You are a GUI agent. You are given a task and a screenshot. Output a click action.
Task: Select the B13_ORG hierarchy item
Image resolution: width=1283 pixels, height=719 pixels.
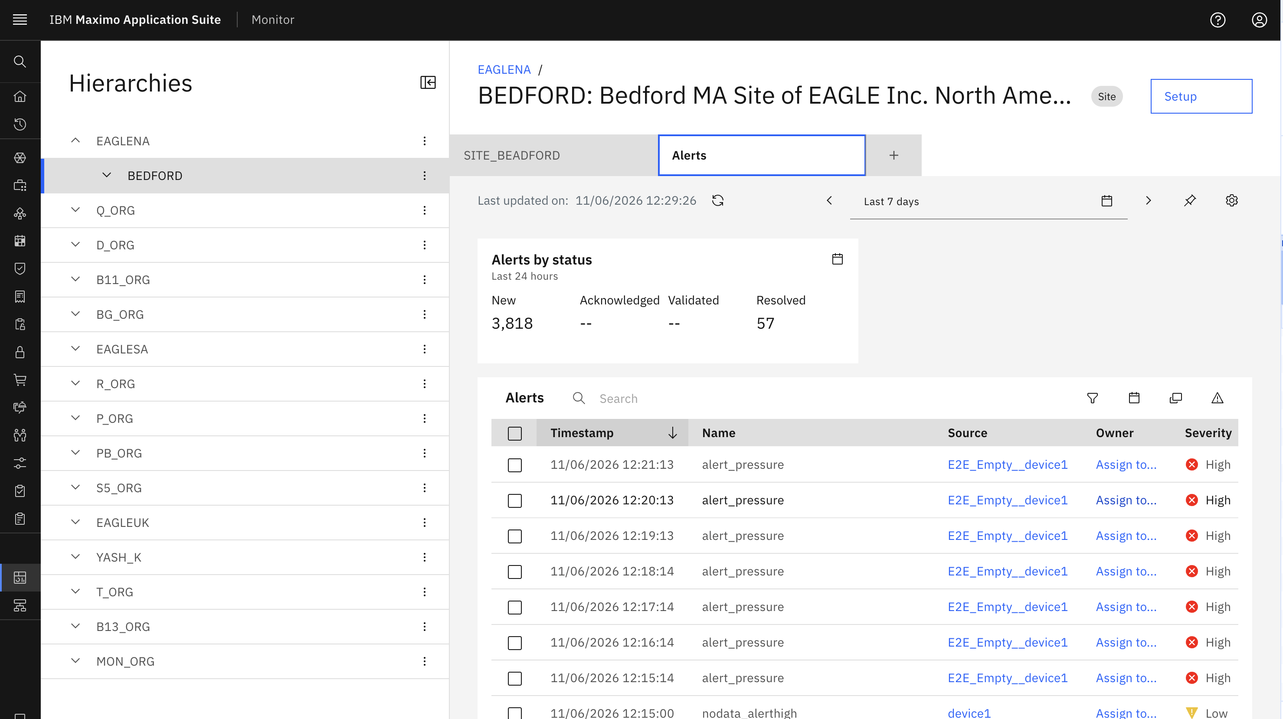(245, 627)
